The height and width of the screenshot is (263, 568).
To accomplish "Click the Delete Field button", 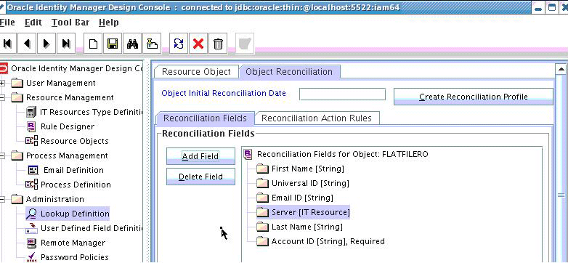I will click(200, 177).
